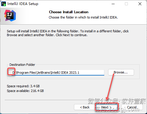Open the Browse... folder chooser
147x114 pixels.
click(x=121, y=72)
